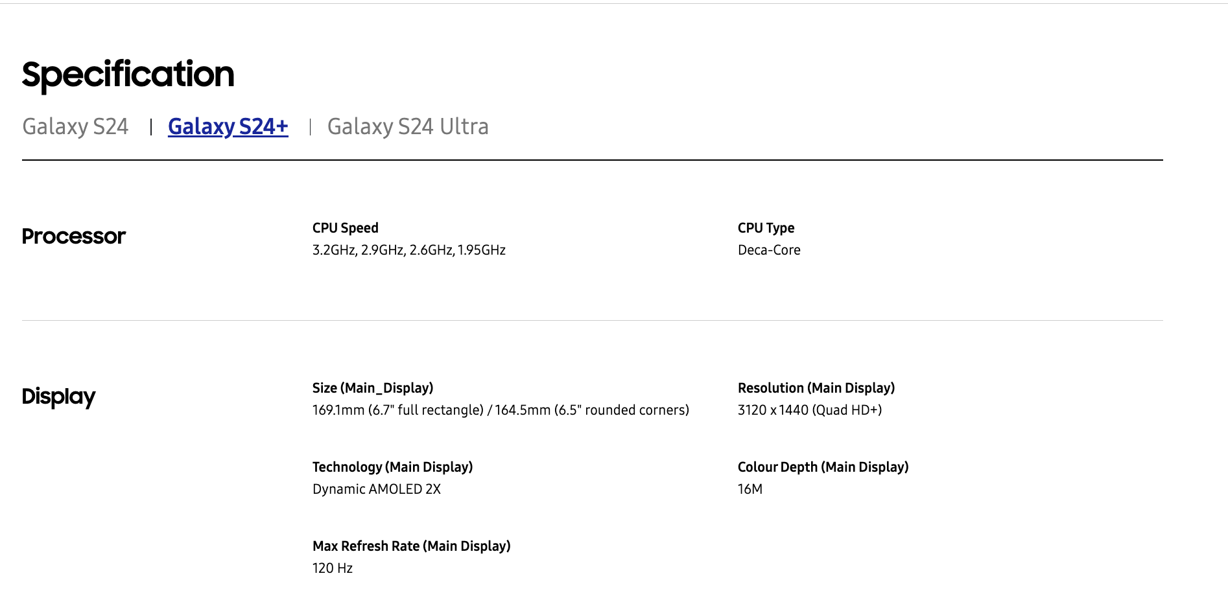The height and width of the screenshot is (613, 1228).
Task: Click the Processor section heading
Action: pyautogui.click(x=74, y=236)
